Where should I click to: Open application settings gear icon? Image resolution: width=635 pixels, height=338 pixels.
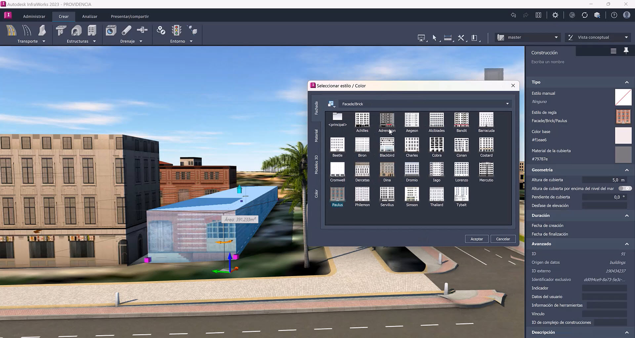coord(555,15)
